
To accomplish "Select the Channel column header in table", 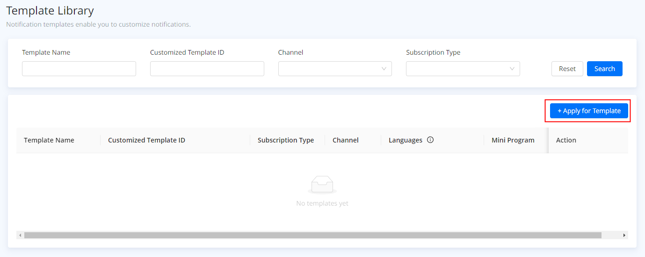I will tap(346, 140).
